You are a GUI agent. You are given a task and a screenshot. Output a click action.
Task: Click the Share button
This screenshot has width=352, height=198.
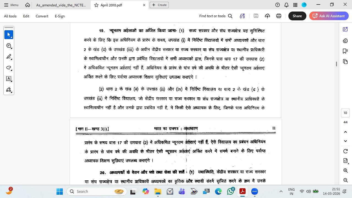[297, 16]
